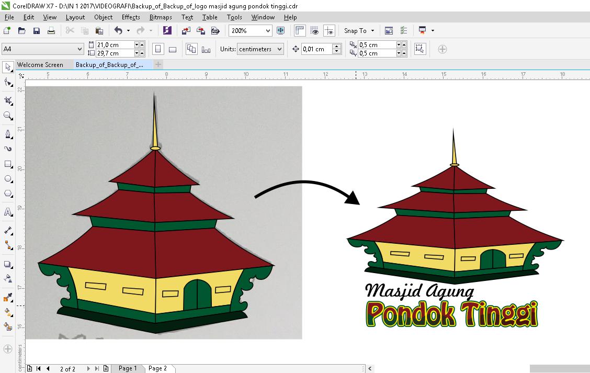Select the Connector tool
This screenshot has width=590, height=373.
coord(8,245)
